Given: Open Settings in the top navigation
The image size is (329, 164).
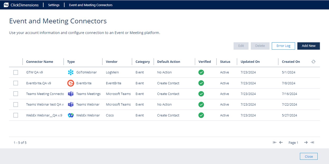Looking at the screenshot, I should pos(54,5).
